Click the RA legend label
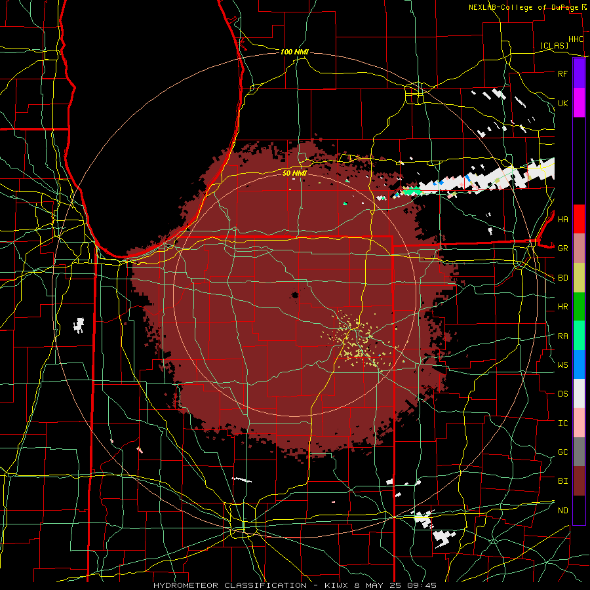 point(562,336)
